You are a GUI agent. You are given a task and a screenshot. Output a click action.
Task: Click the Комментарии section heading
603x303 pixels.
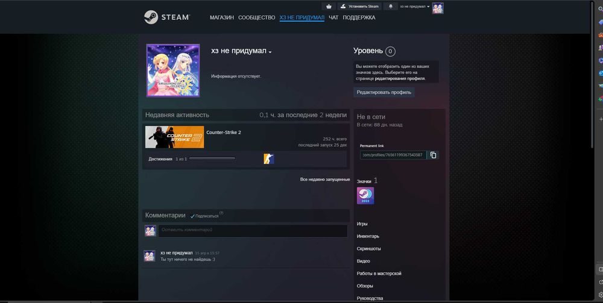(165, 216)
